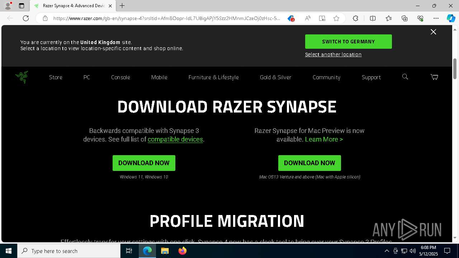Open Task View on taskbar
The height and width of the screenshot is (258, 459).
point(129,251)
